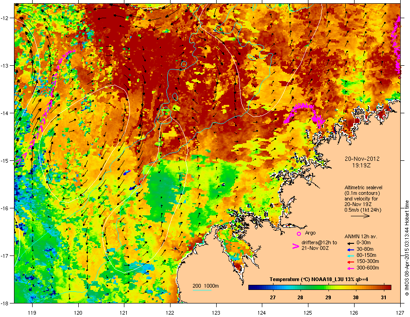This screenshot has width=410, height=317.
Task: Click the 125 longitude axis label
Action: click(x=308, y=312)
